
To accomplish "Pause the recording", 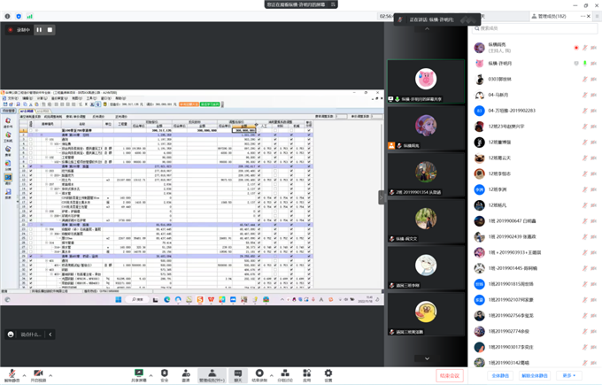I will click(39, 29).
